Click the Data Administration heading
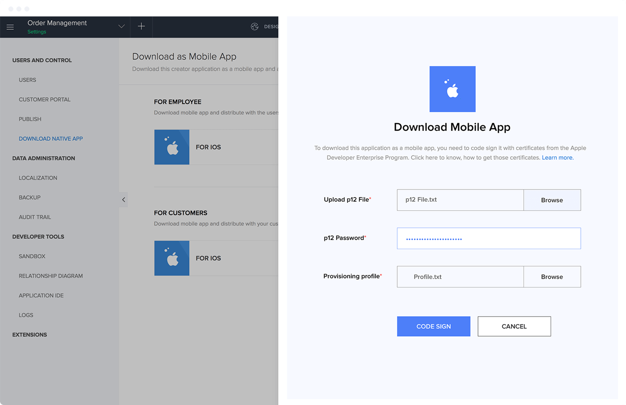 (43, 158)
